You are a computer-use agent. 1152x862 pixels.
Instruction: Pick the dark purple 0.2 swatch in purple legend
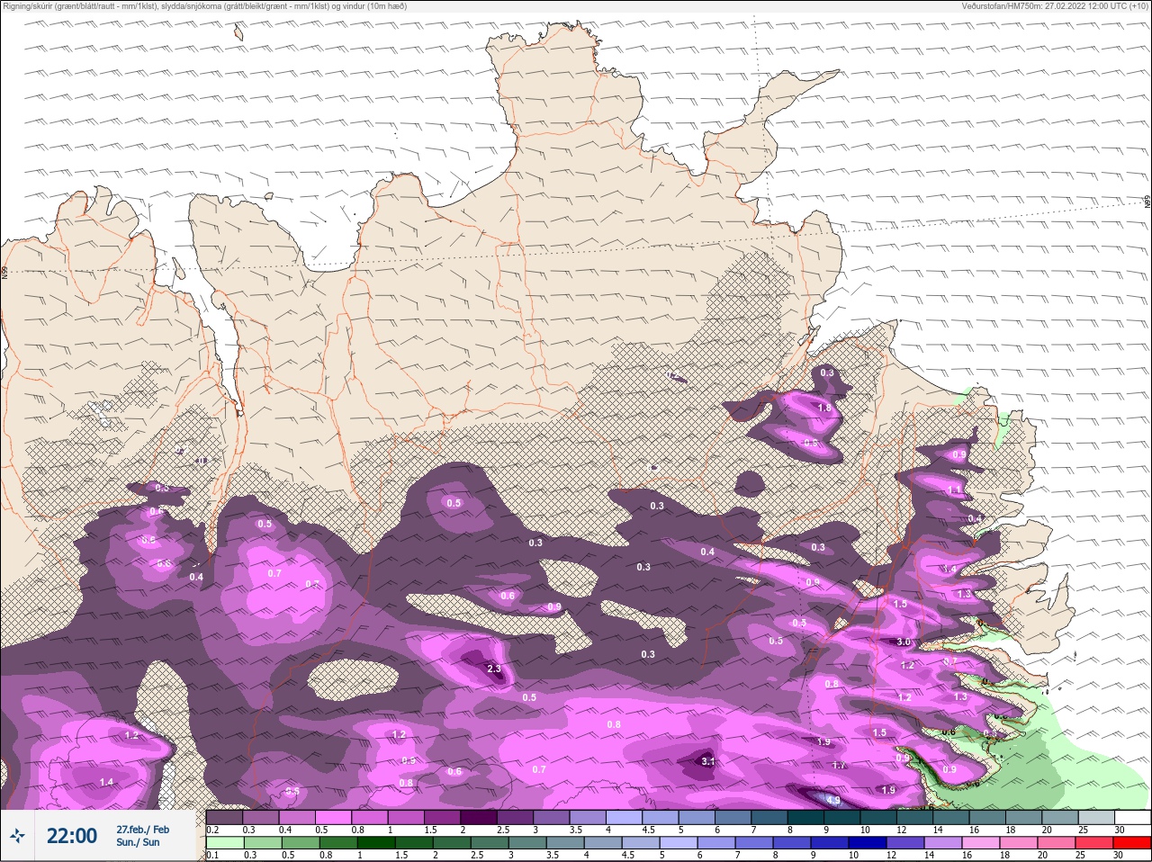pyautogui.click(x=224, y=817)
